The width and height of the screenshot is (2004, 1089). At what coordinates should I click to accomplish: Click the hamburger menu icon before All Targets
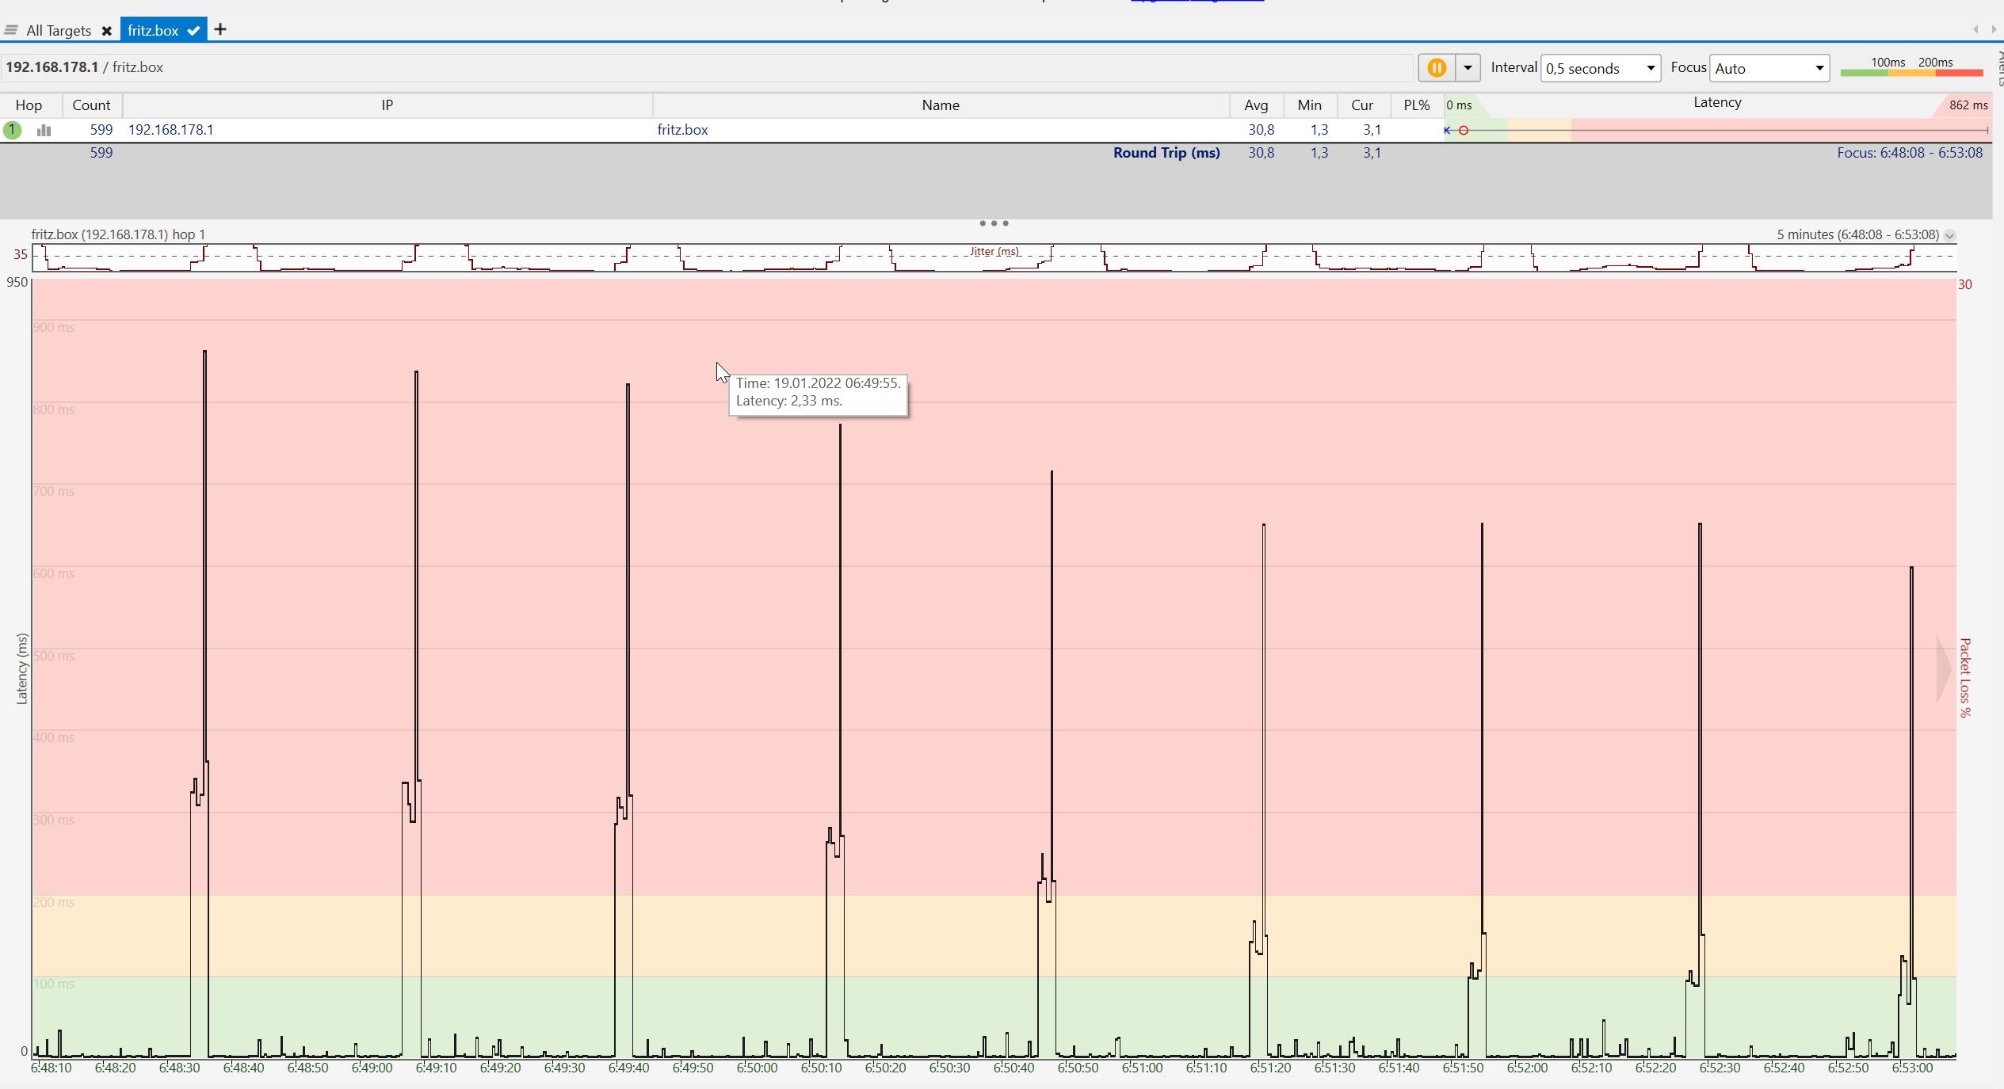pos(11,31)
